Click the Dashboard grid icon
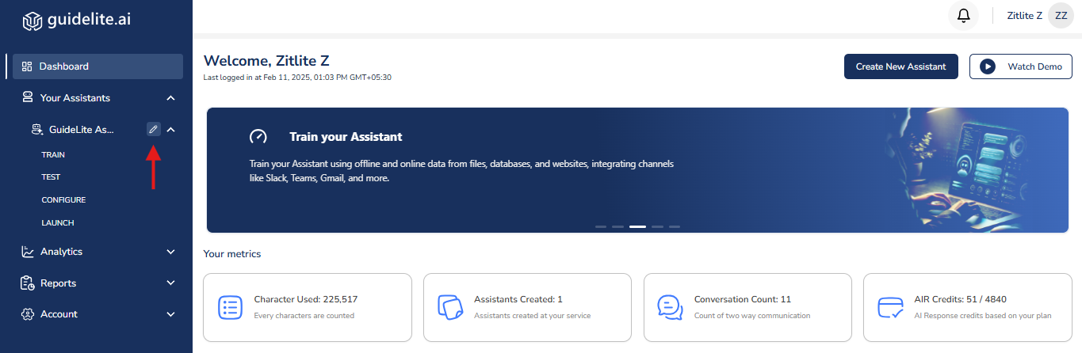 coord(27,66)
